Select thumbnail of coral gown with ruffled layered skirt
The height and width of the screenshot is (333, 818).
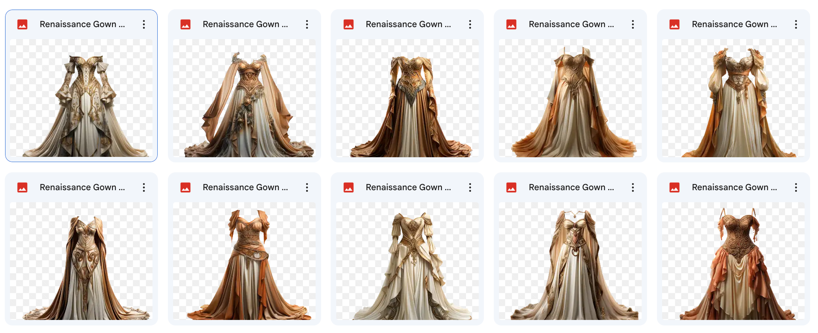tap(734, 261)
